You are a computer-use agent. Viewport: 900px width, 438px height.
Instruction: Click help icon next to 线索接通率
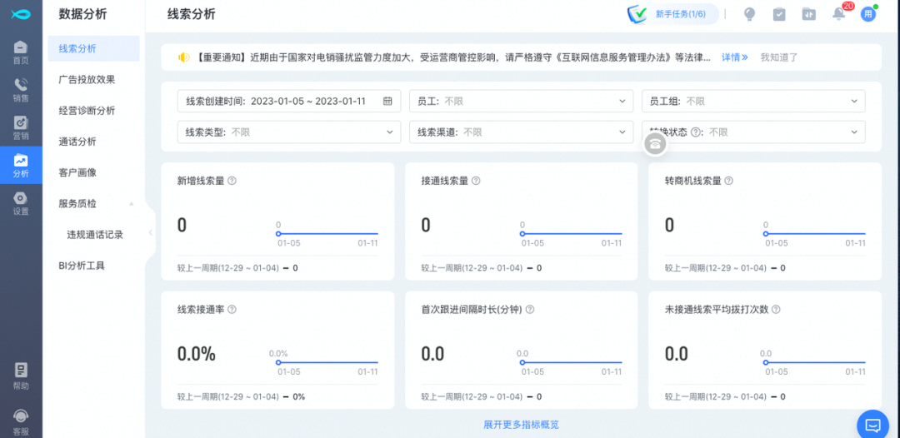(x=232, y=309)
